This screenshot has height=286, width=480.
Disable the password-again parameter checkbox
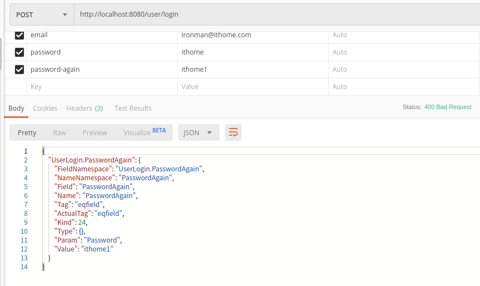pos(19,70)
